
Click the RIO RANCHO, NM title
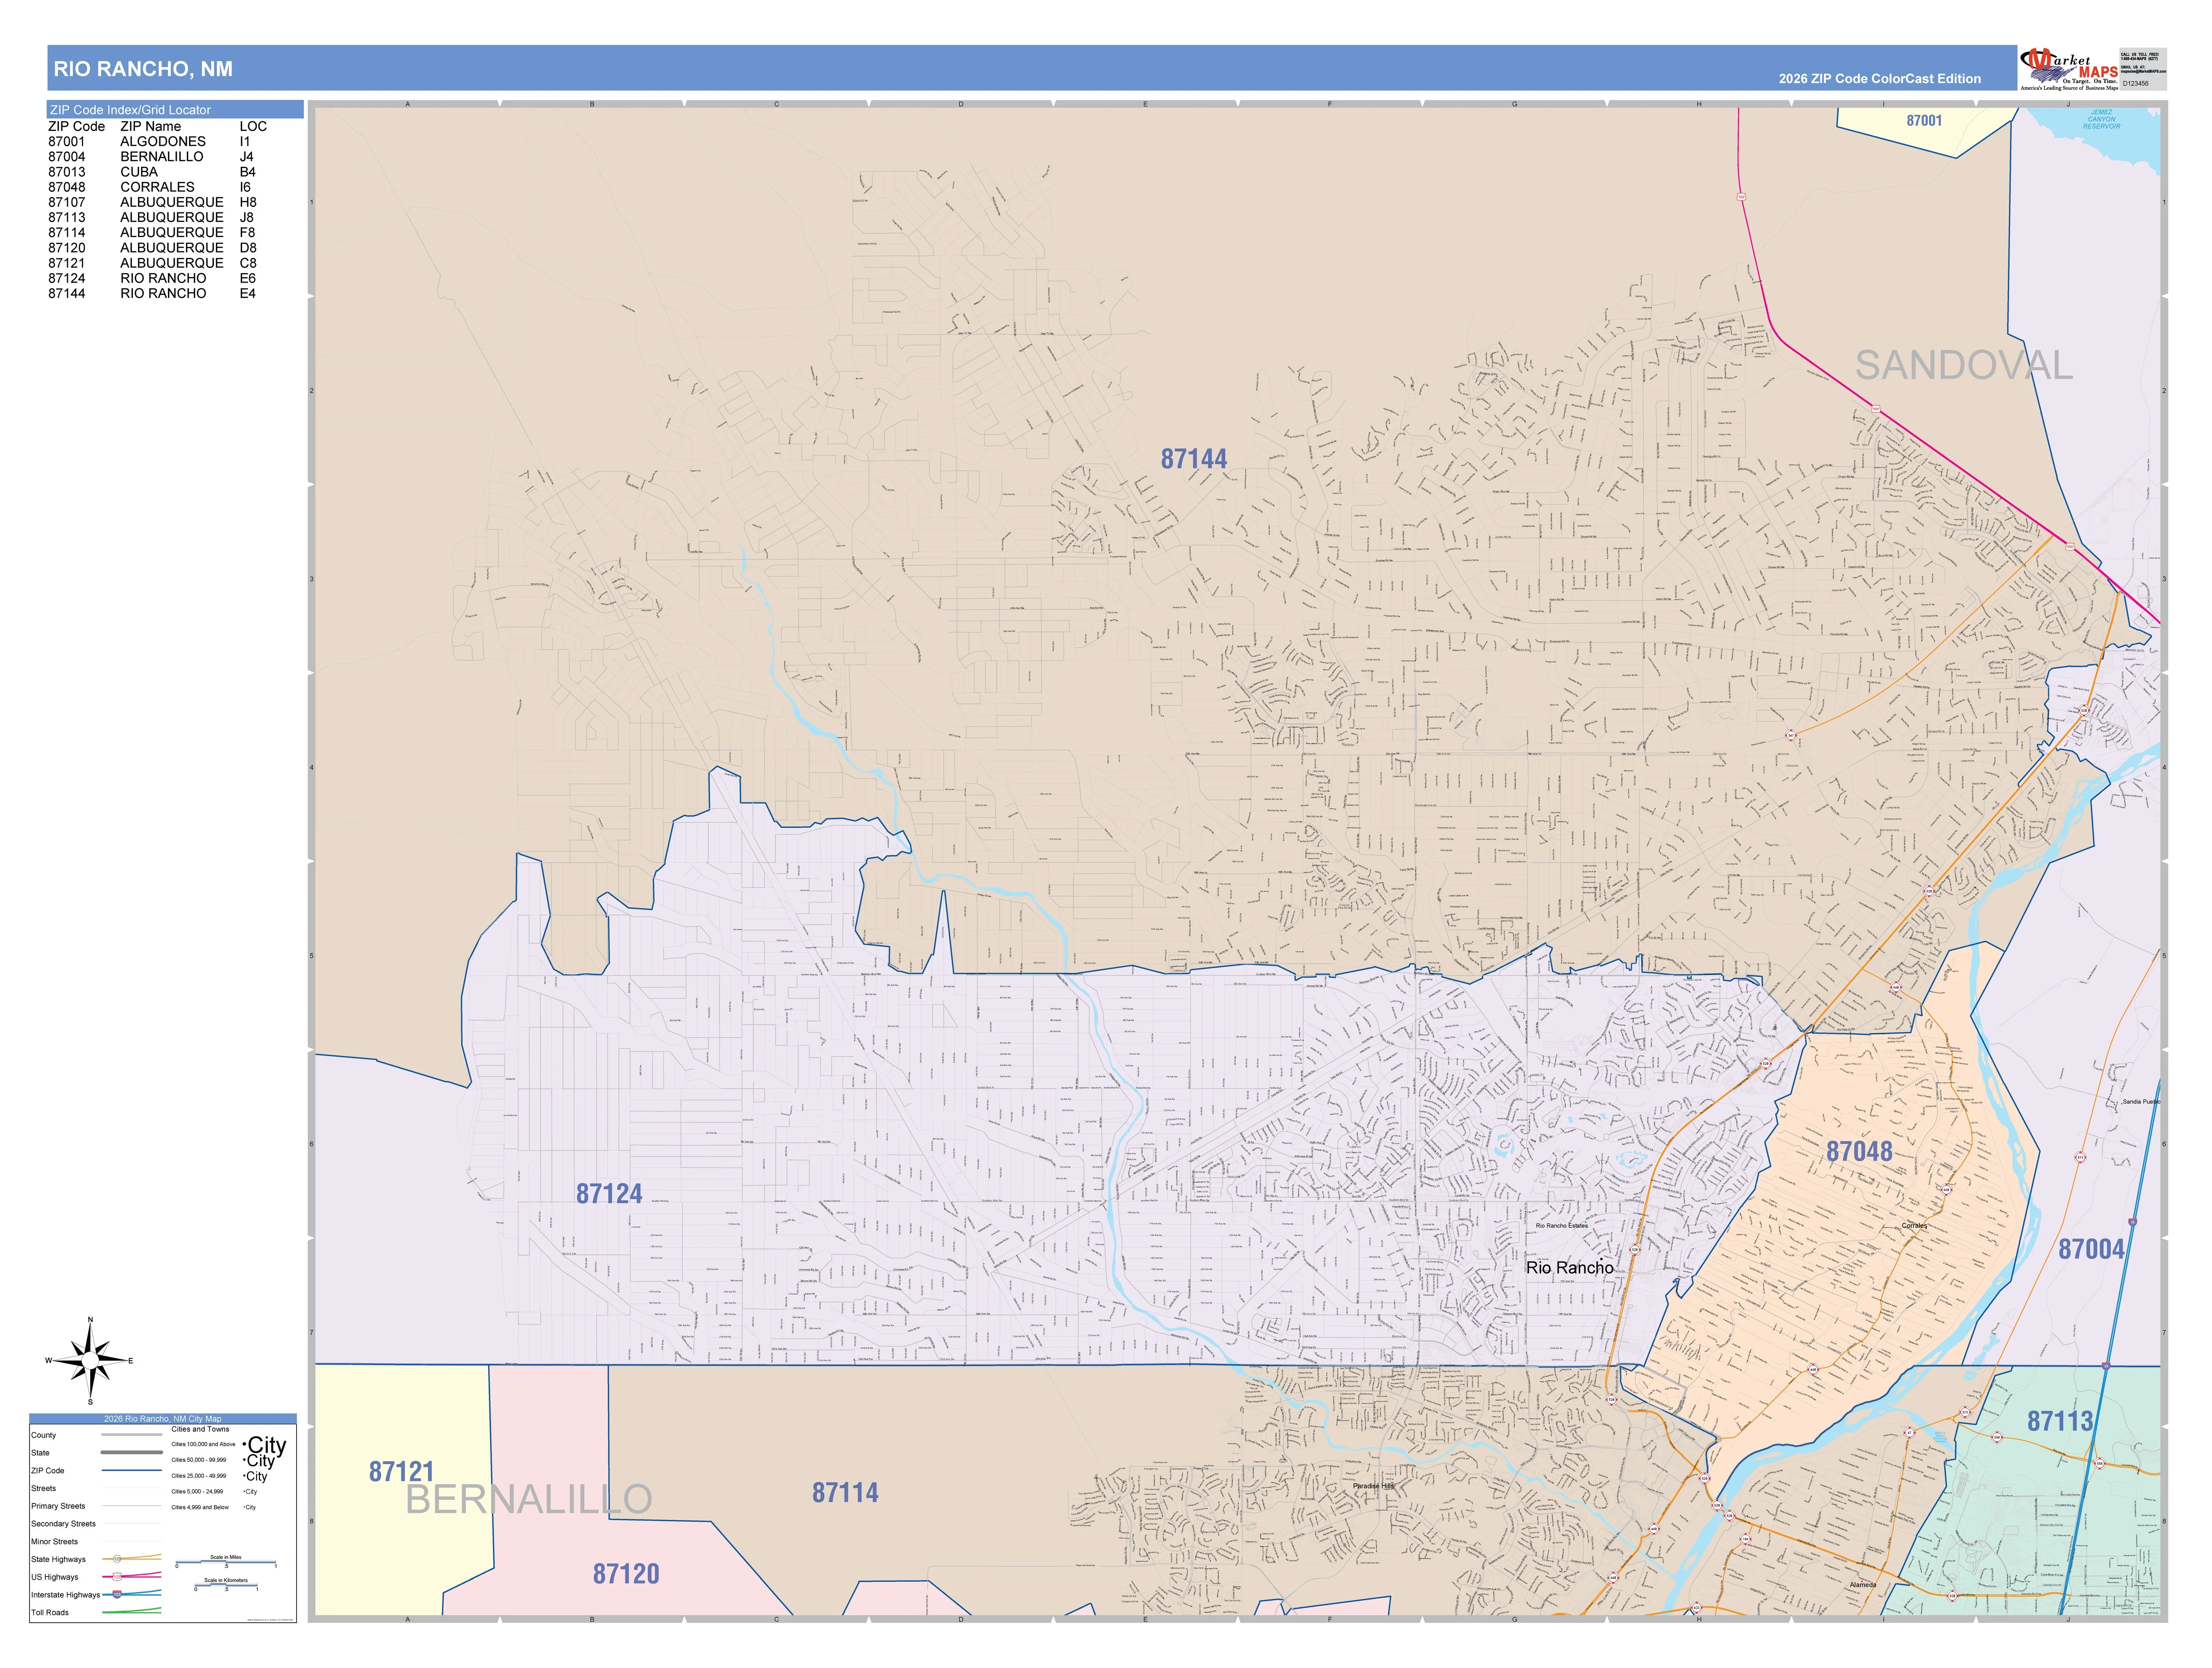pyautogui.click(x=143, y=69)
